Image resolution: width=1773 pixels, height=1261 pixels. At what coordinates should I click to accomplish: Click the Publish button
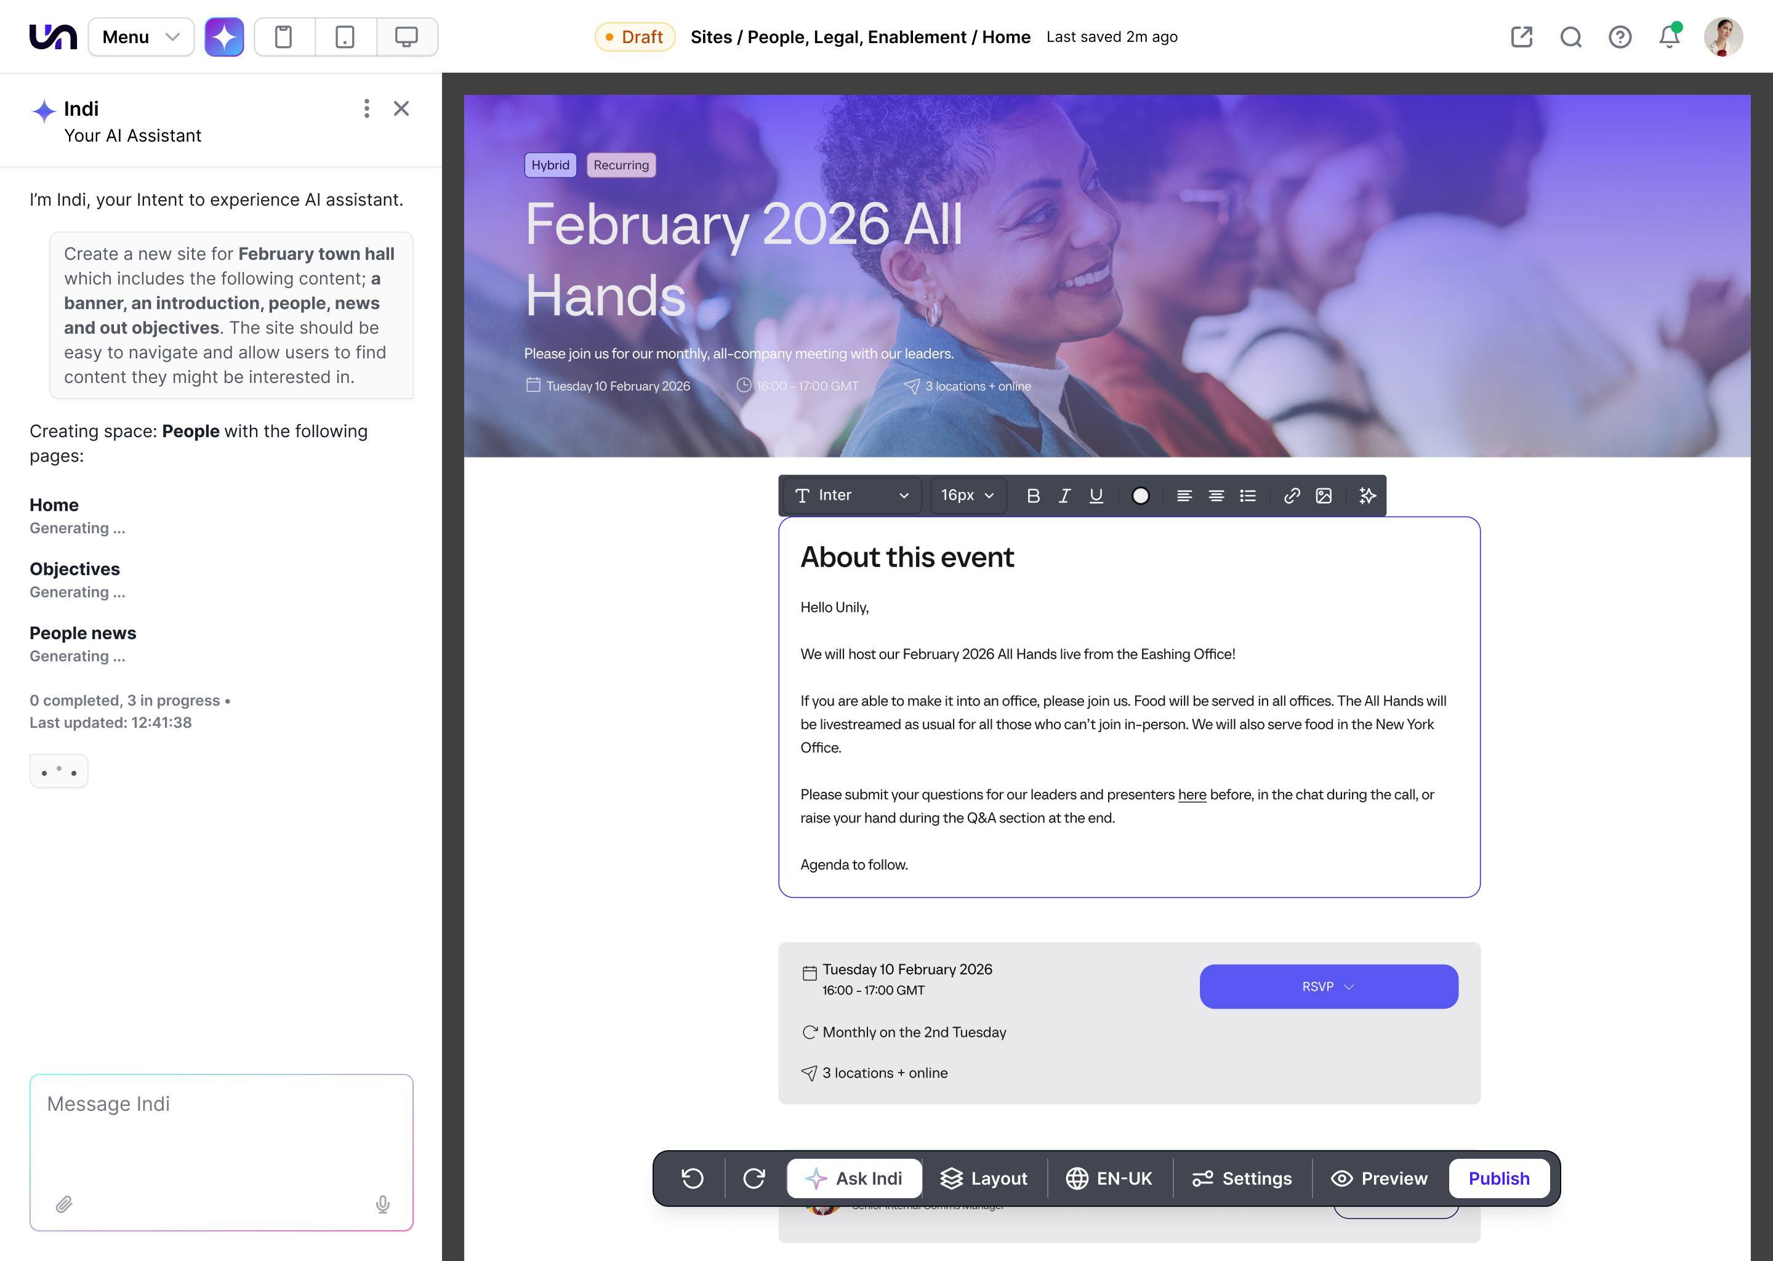click(x=1498, y=1178)
